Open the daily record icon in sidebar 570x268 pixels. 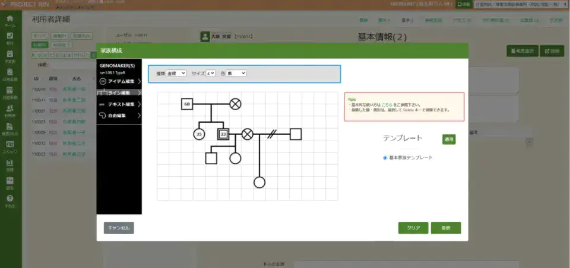pyautogui.click(x=10, y=72)
